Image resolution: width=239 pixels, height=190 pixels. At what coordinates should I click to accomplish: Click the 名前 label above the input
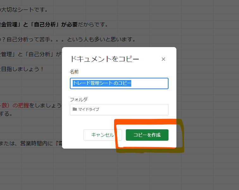[74, 72]
